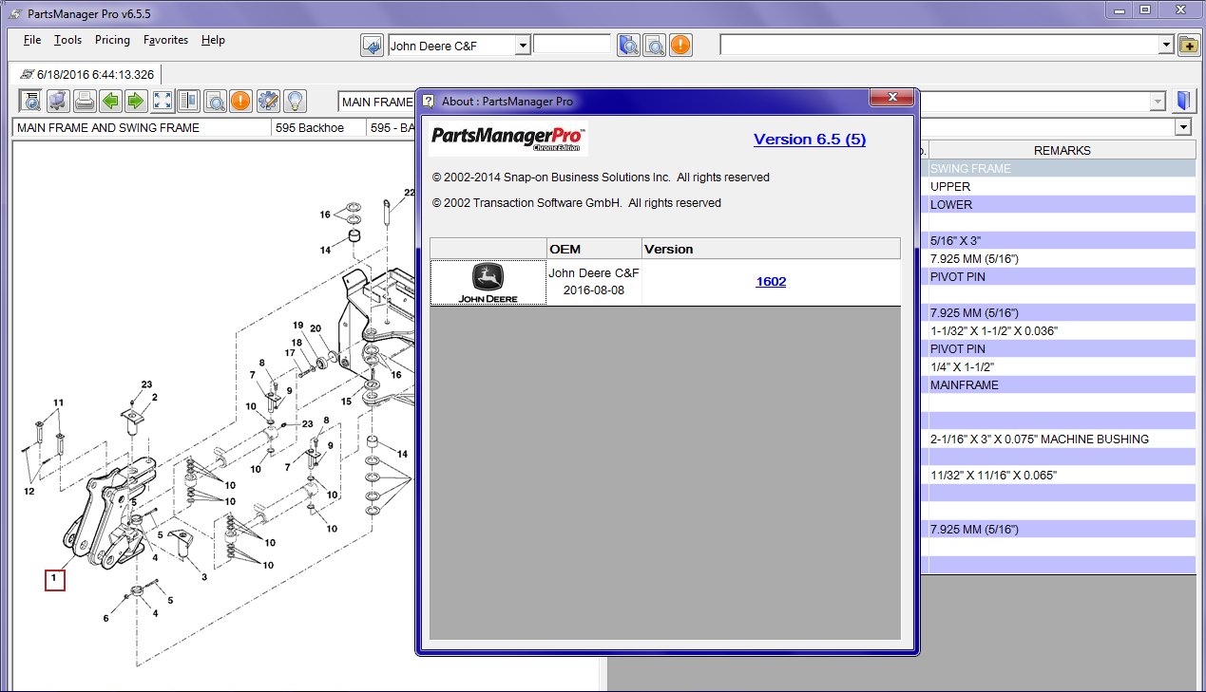The height and width of the screenshot is (692, 1206).
Task: Click the book search icon in top toolbar
Action: click(628, 45)
